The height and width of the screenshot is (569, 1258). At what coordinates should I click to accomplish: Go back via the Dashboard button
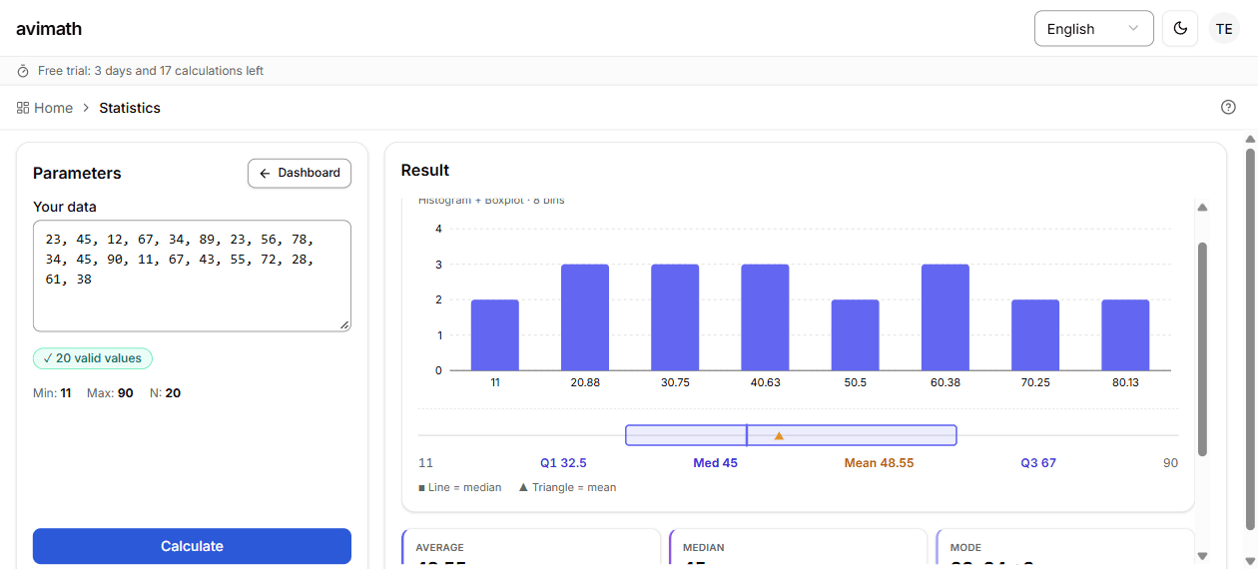point(300,173)
